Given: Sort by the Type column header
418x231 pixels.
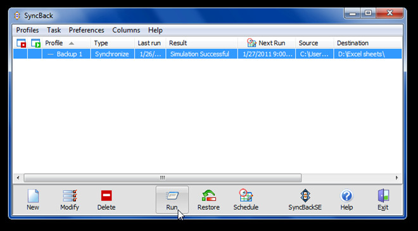Looking at the screenshot, I should click(113, 43).
